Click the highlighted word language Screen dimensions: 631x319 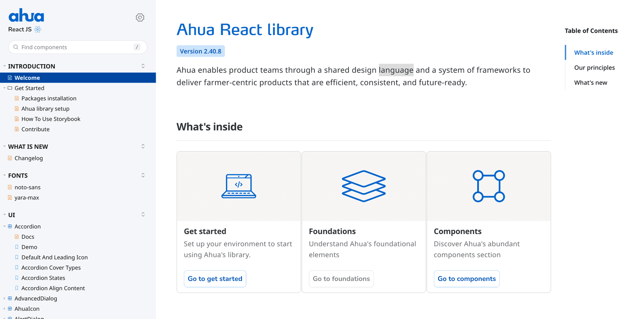pos(396,70)
